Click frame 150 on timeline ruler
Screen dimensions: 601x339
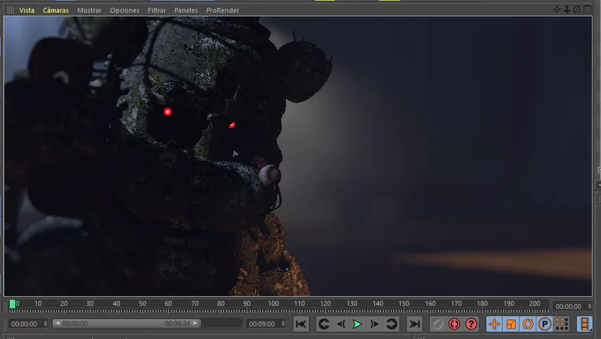click(x=403, y=304)
